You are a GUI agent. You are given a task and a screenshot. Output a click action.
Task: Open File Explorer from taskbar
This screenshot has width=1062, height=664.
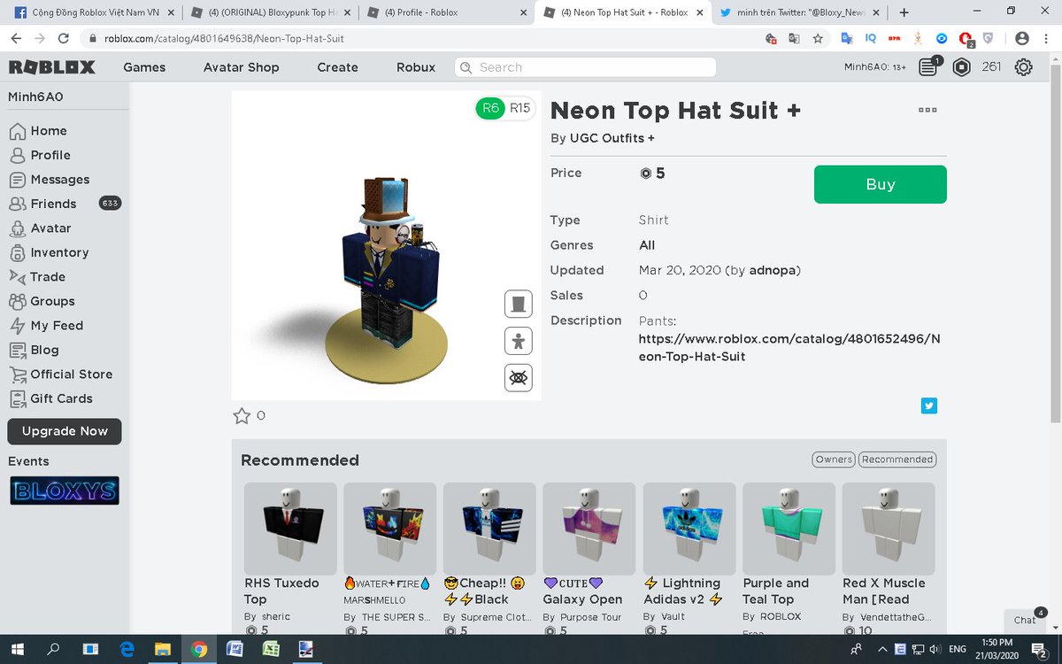162,649
